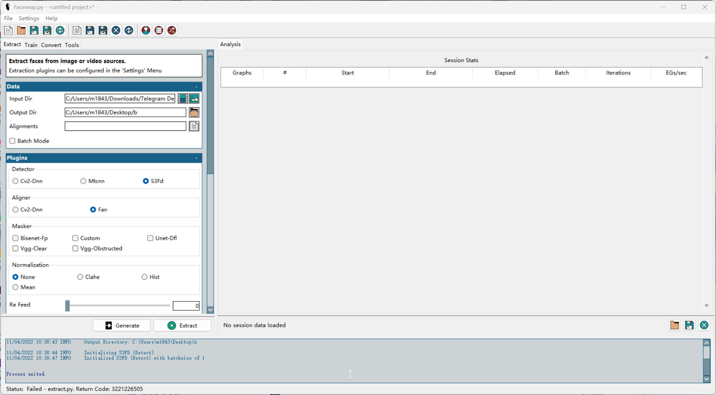Image resolution: width=716 pixels, height=395 pixels.
Task: Open the Settings menu
Action: (29, 18)
